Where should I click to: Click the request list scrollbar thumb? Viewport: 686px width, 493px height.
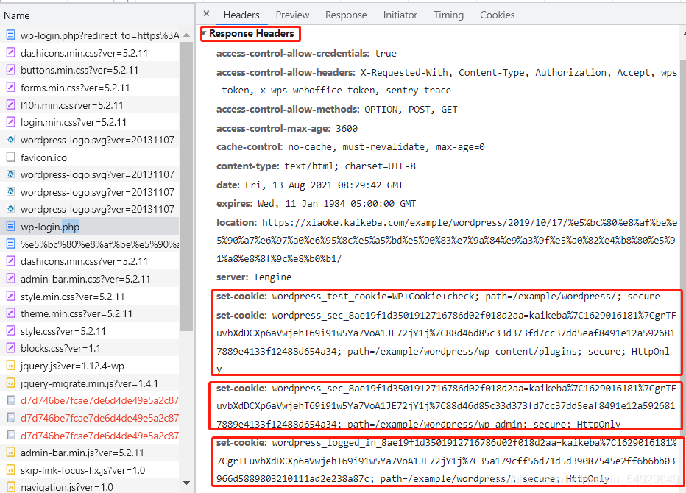(x=187, y=186)
